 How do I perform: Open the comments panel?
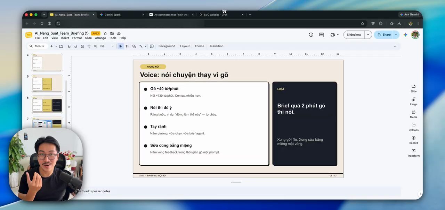321,35
